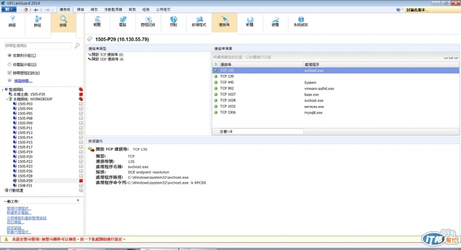Select the Ports plug view icon
The height and width of the screenshot is (250, 461).
(224, 22)
